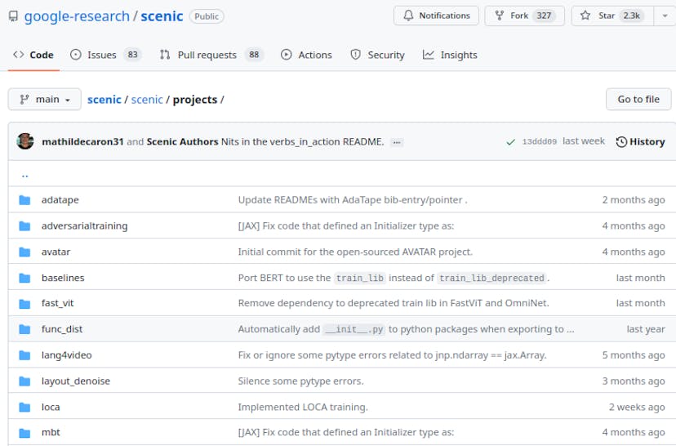Viewport: 676px width, 446px height.
Task: Click the green commit status checkmark
Action: tap(510, 142)
